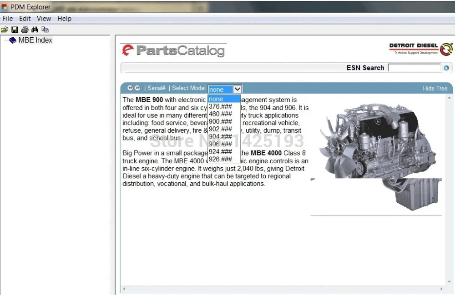Screen dimensions: 455x295
Task: Open file using the folder toolbar icon
Action: (x=5, y=30)
